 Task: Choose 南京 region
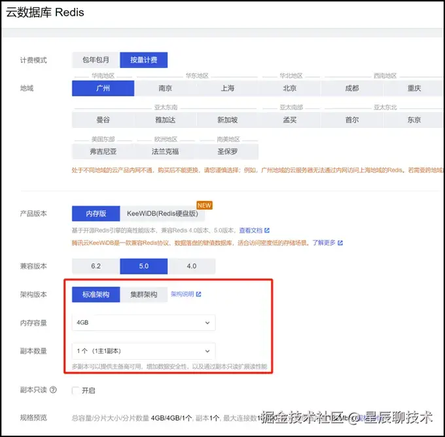pyautogui.click(x=165, y=88)
